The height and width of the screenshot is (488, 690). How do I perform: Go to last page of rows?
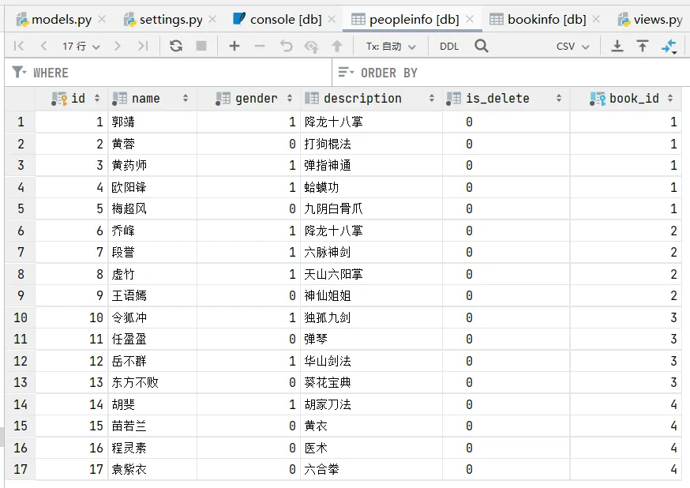point(143,46)
